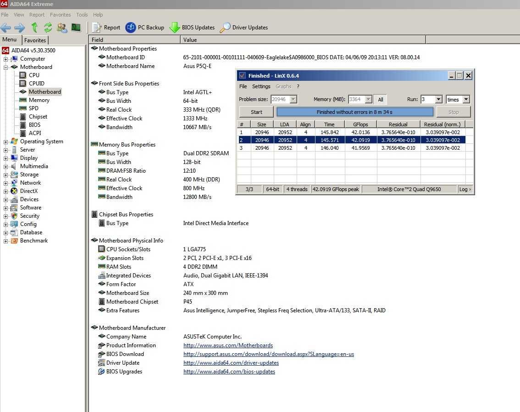This screenshot has height=412, width=520.
Task: Select the Database tree entry
Action: click(31, 232)
